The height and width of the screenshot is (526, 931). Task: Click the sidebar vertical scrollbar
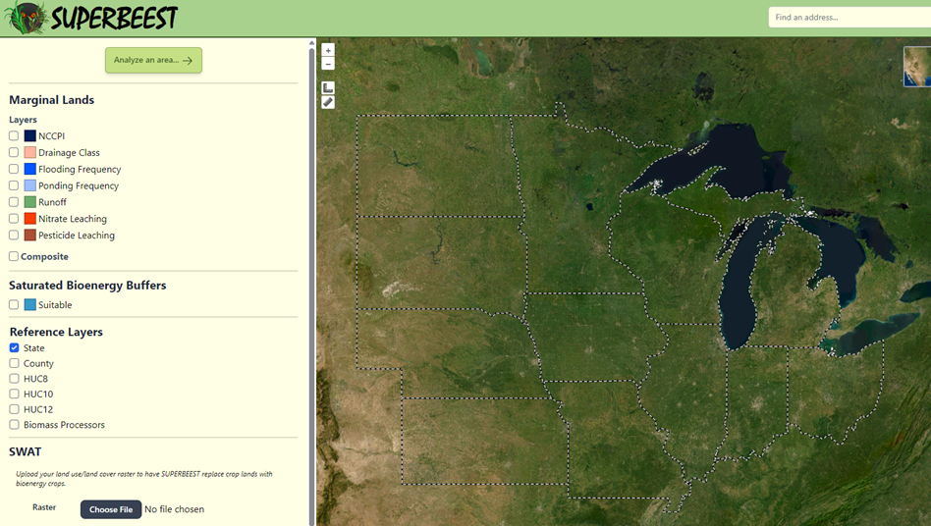click(311, 285)
